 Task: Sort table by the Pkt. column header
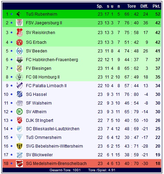156,6
